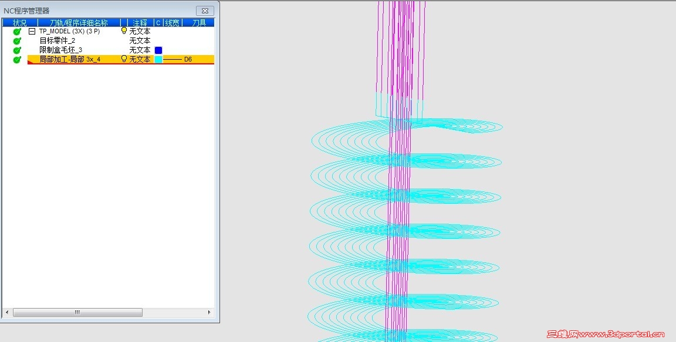676x342 pixels.
Task: Click the horizontal scrollbar right arrow
Action: pyautogui.click(x=209, y=312)
